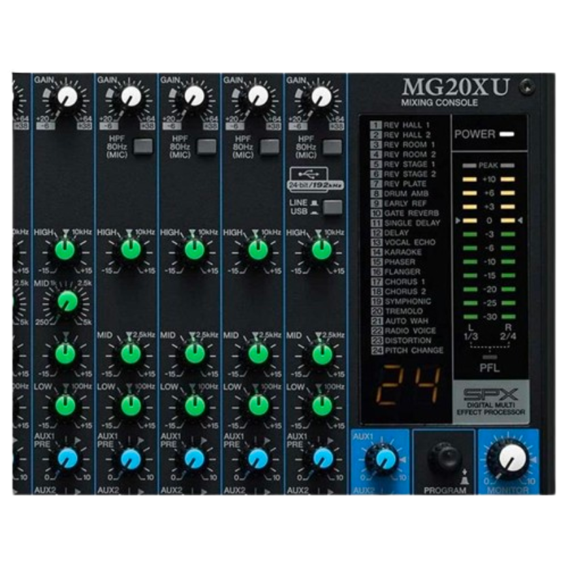Click the 24 program number display
The image size is (568, 568).
[408, 385]
